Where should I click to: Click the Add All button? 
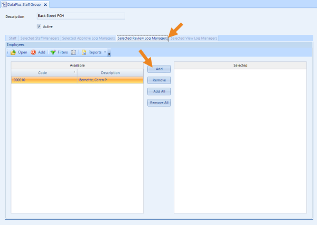159,91
